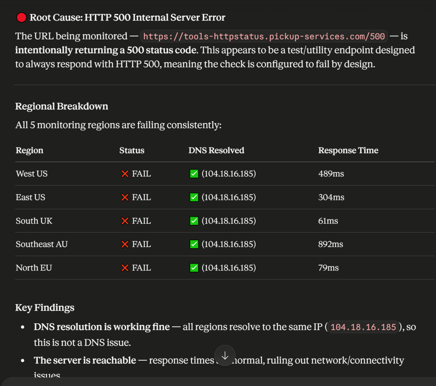Click the green check icon in Southeast AU row

pyautogui.click(x=194, y=244)
